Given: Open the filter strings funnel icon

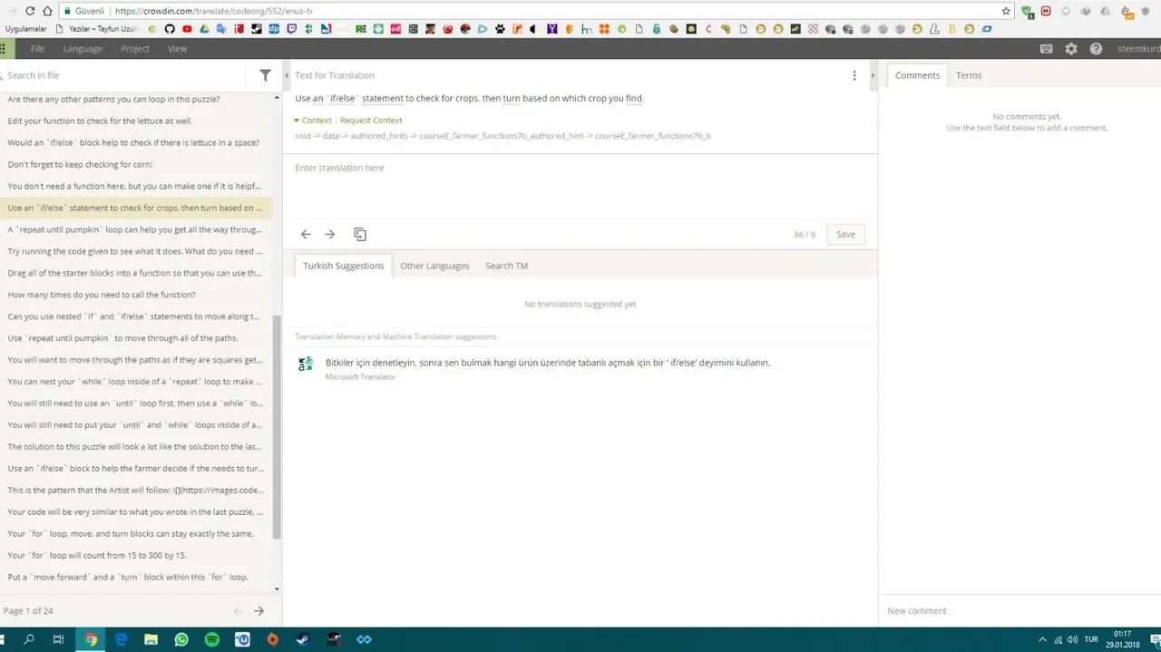Looking at the screenshot, I should click(265, 75).
